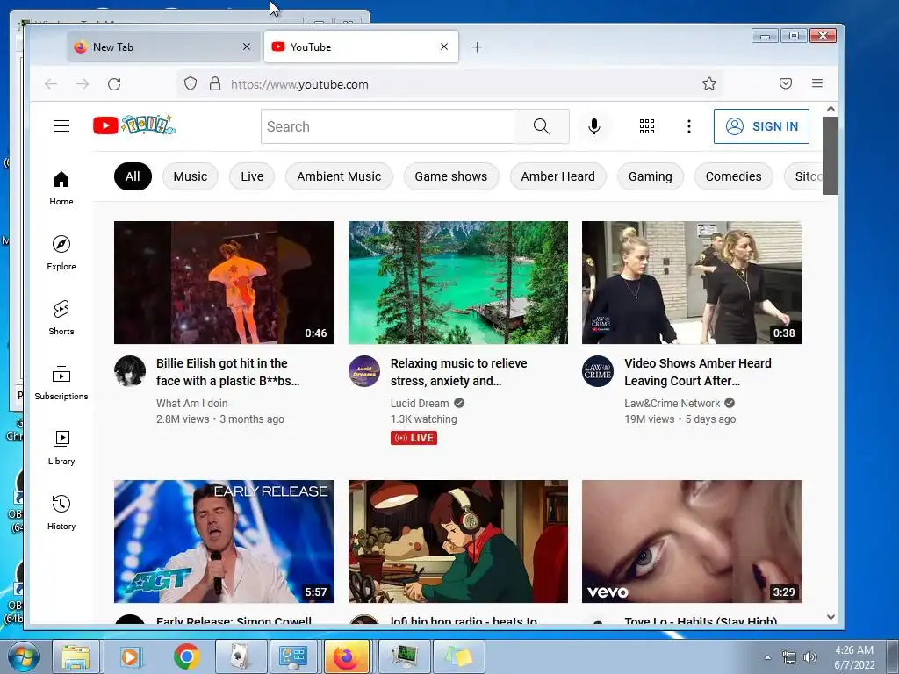Open Google Chrome from taskbar
This screenshot has width=899, height=674.
pos(187,656)
